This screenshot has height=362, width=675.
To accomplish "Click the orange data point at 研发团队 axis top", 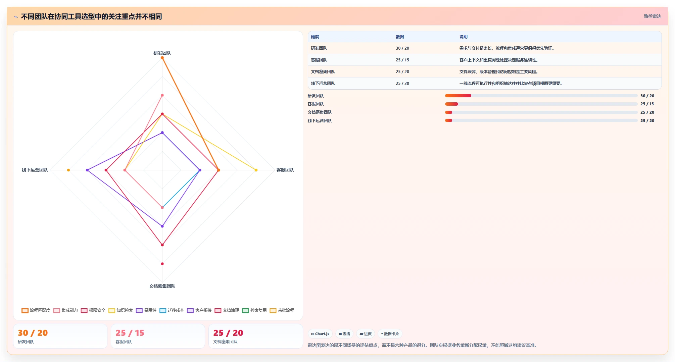I will 162,58.
